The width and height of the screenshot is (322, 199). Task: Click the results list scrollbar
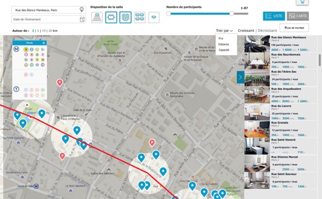pos(319,60)
